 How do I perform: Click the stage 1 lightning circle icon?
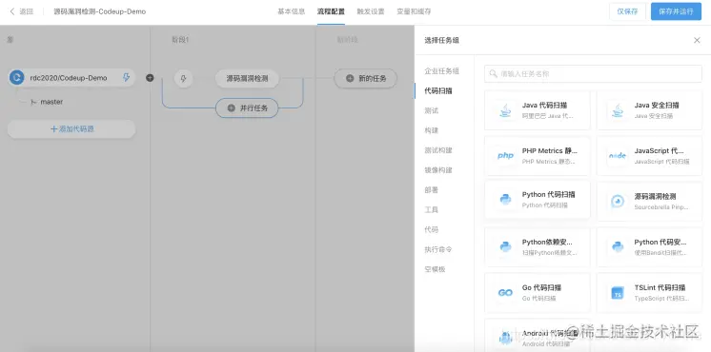(x=183, y=78)
